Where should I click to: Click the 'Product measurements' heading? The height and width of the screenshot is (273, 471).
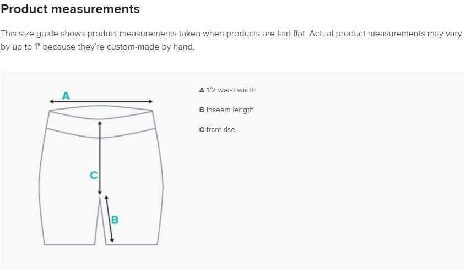(70, 9)
